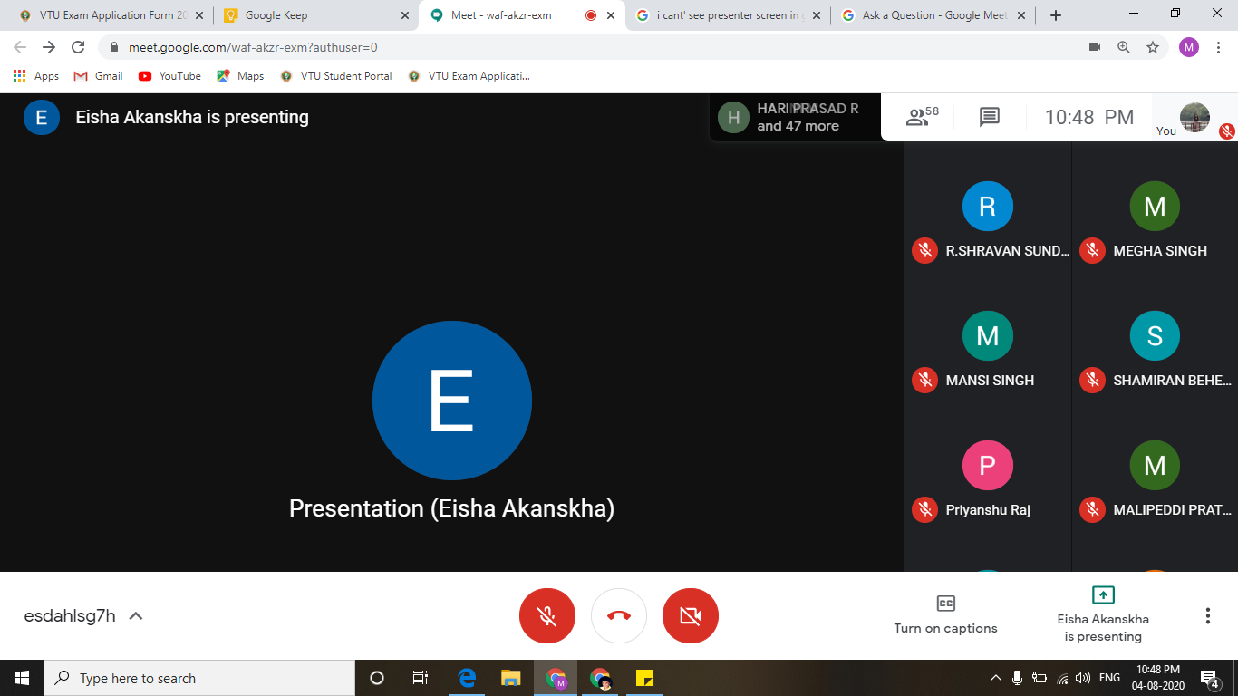The width and height of the screenshot is (1238, 696).
Task: Open more options three-dot menu
Action: pyautogui.click(x=1208, y=616)
